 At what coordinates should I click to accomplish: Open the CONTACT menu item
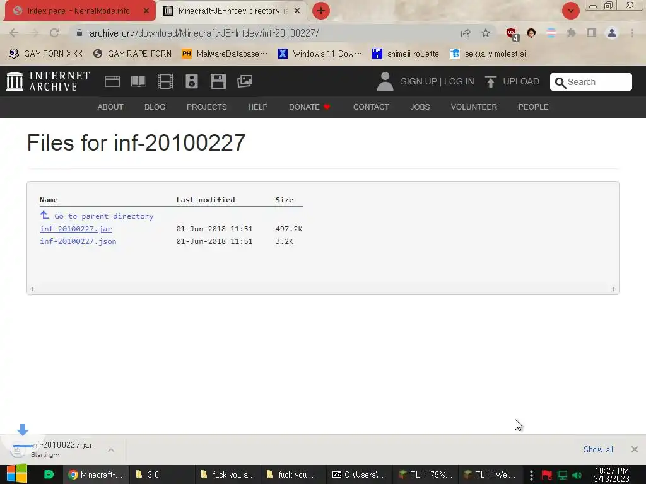pos(371,107)
